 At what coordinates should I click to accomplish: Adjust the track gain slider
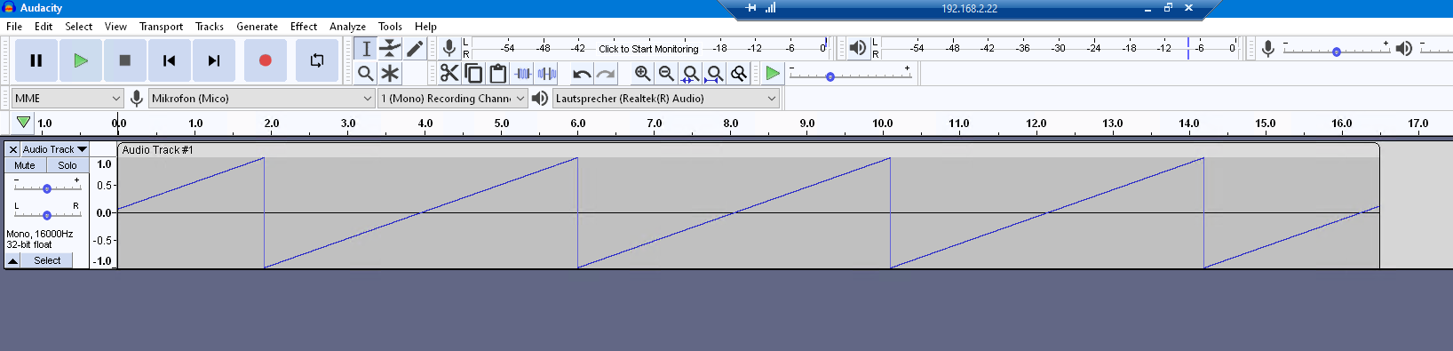(47, 187)
